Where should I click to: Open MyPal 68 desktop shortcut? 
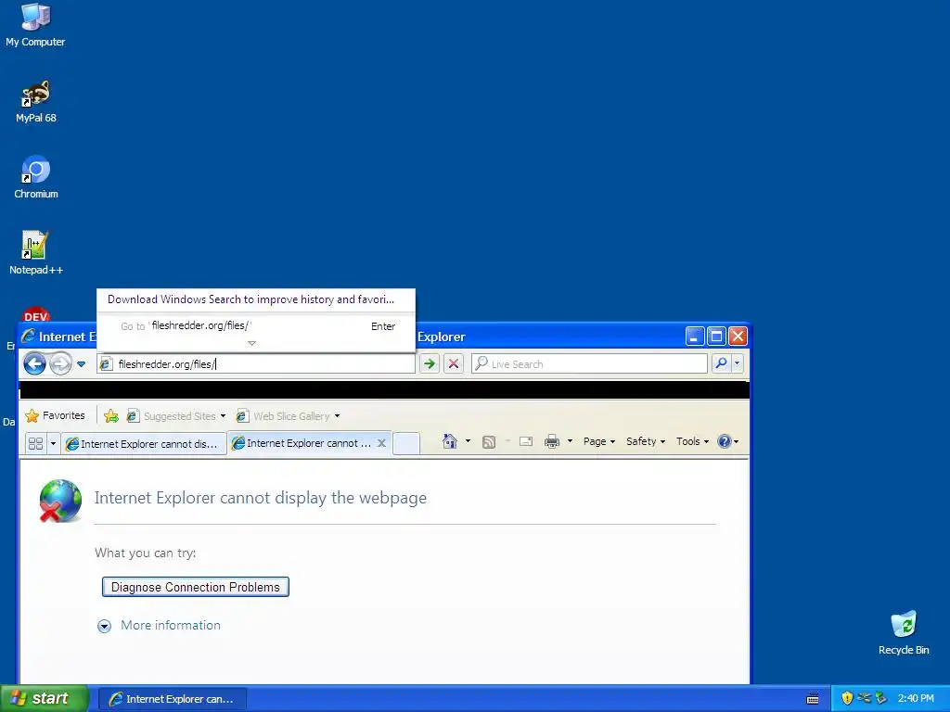(x=36, y=101)
